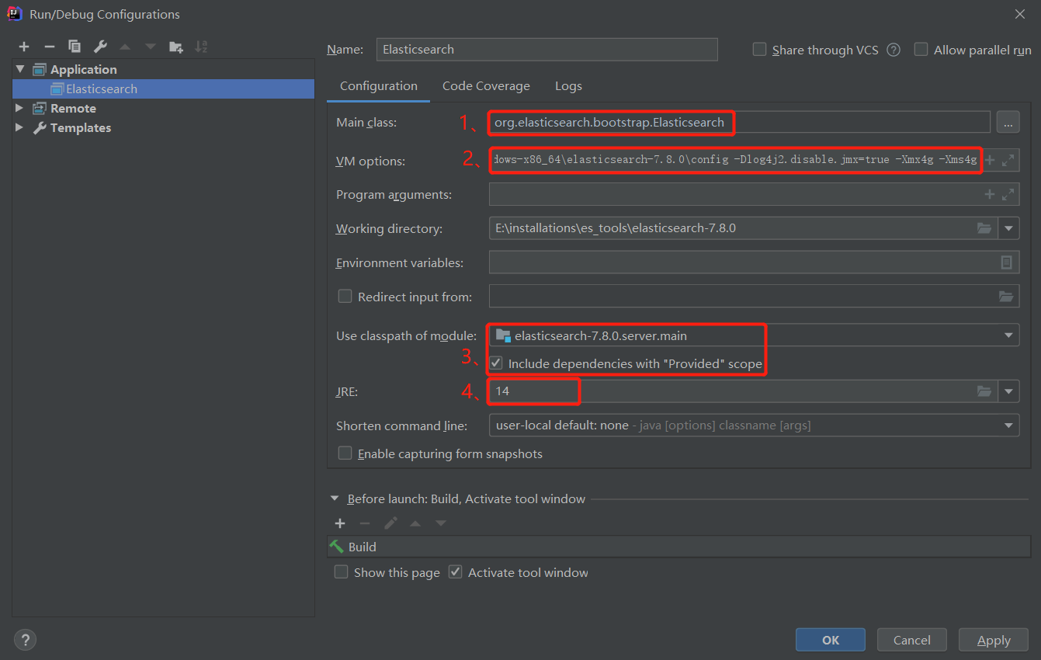Expand Program arguments field icon
1041x660 pixels.
coord(1008,194)
